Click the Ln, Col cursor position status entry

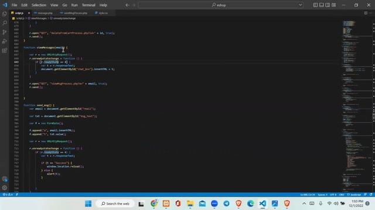tap(308, 194)
